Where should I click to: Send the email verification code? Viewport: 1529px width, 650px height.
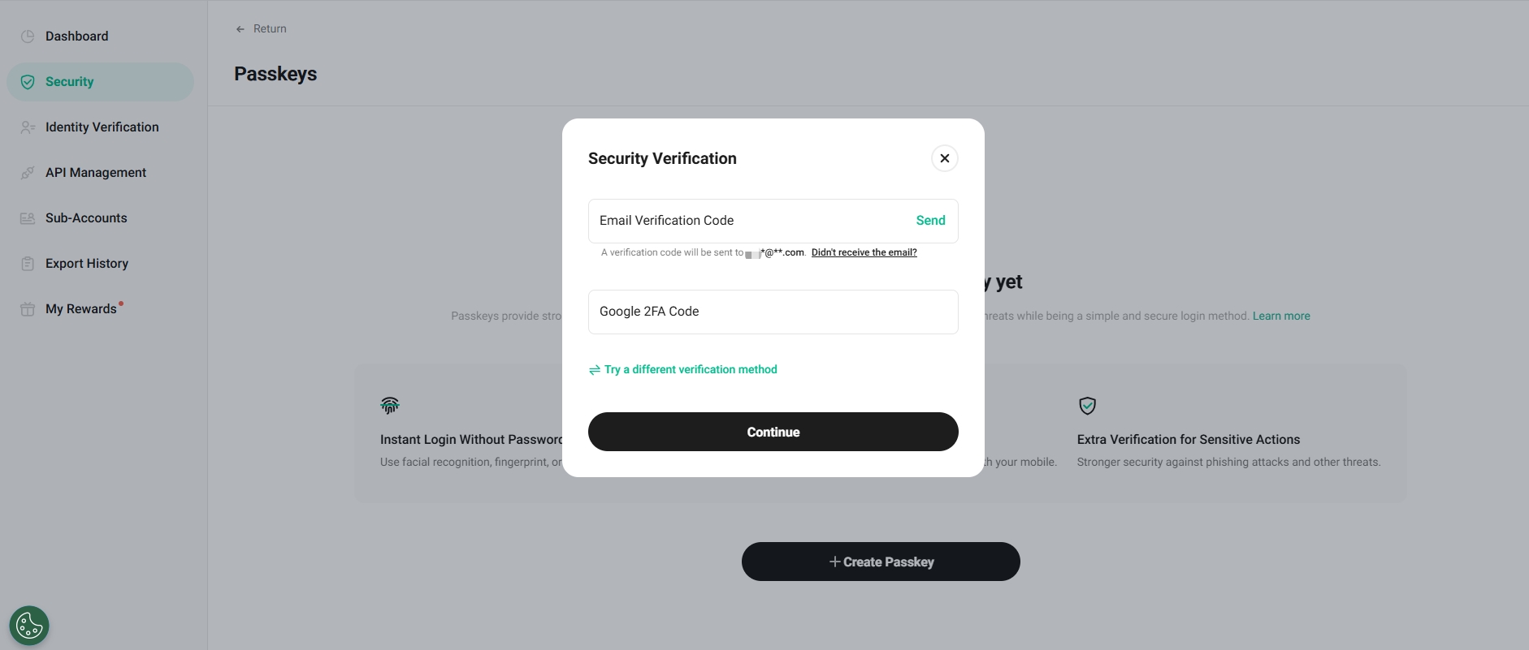[x=930, y=221]
